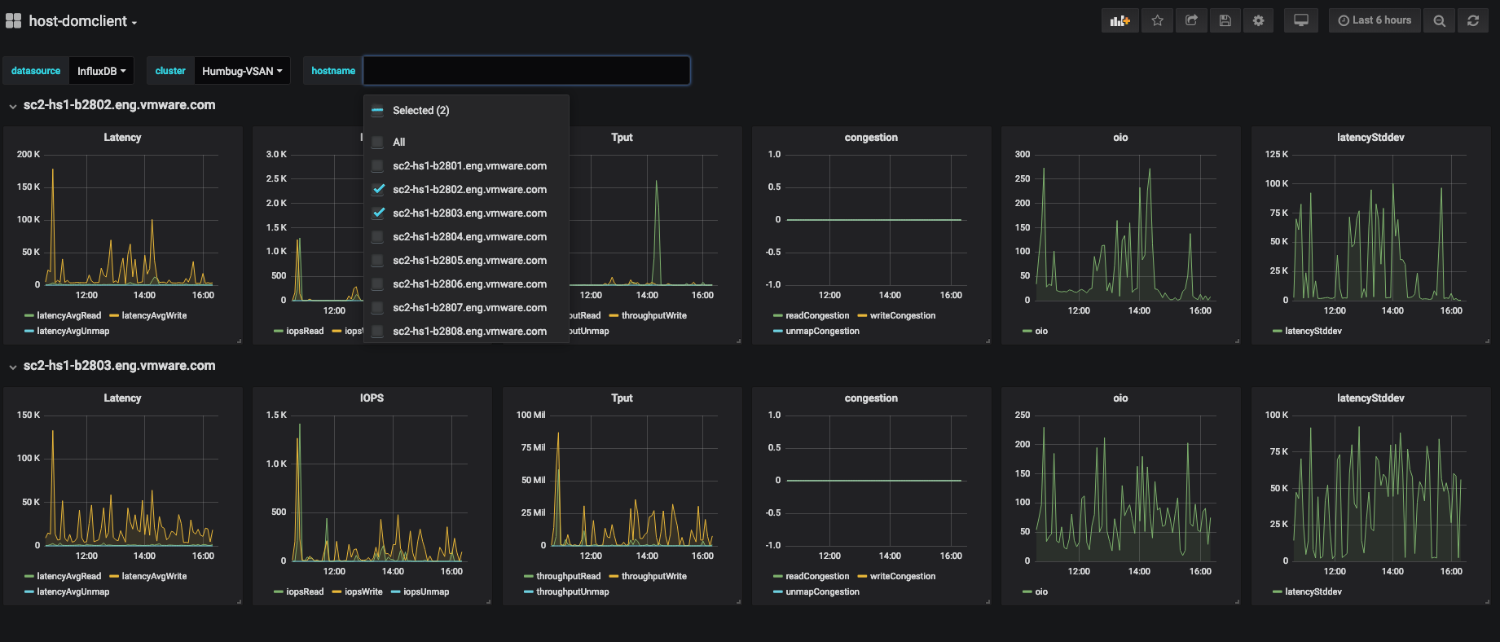Image resolution: width=1500 pixels, height=642 pixels.
Task: Open oio panel title in b2803 row
Action: [1120, 398]
